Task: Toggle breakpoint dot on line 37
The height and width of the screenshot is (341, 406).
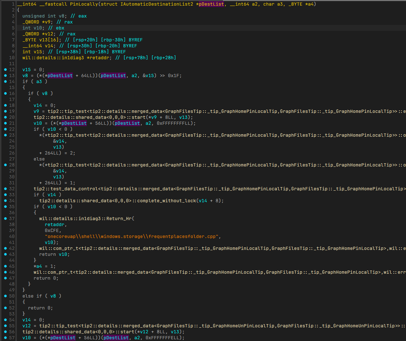Action: coord(5,219)
